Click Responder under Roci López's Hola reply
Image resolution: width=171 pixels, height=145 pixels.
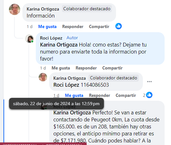[x=86, y=68]
